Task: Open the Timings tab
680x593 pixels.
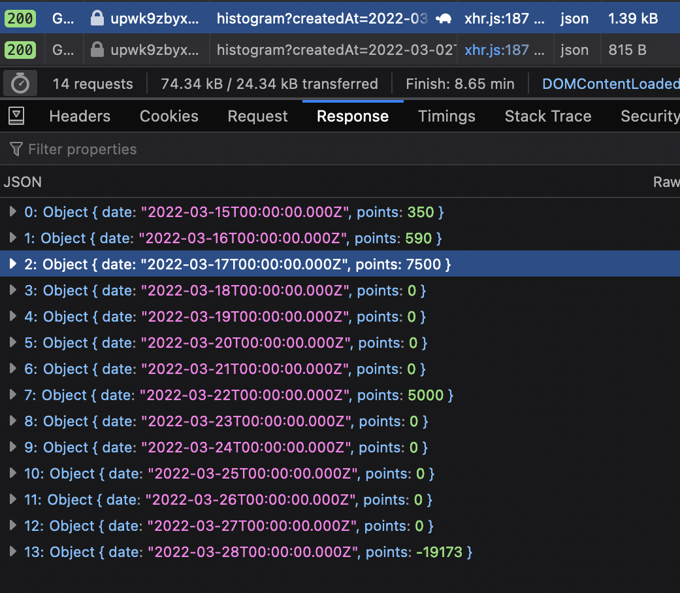Action: pos(447,116)
